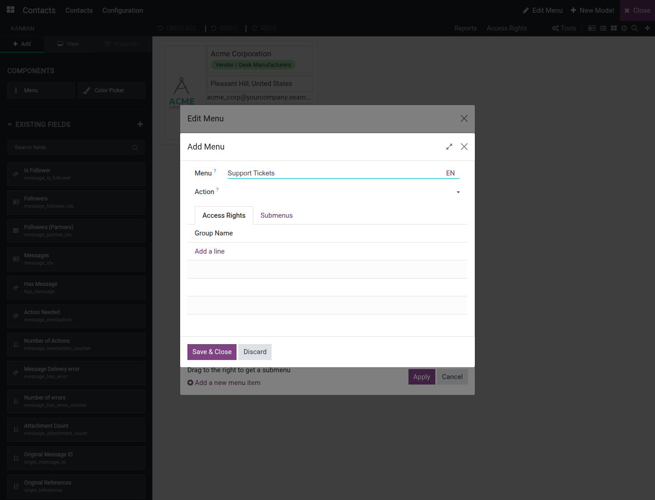Click Add a new menu item

point(224,383)
